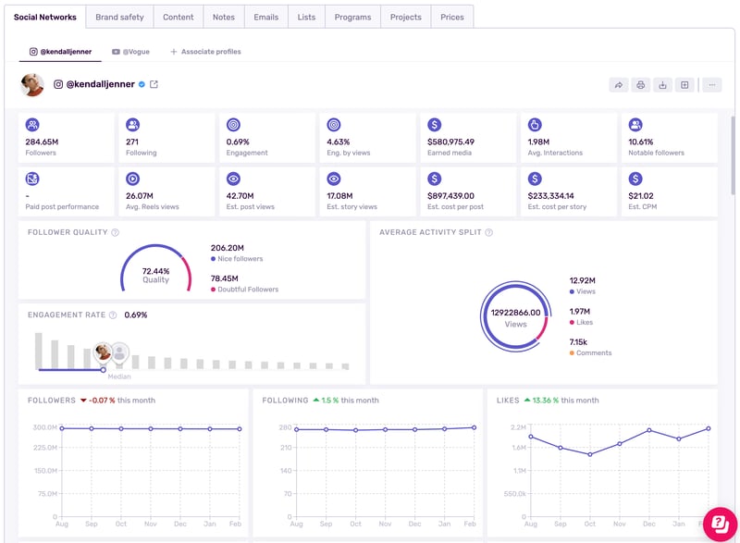The image size is (740, 543).
Task: Click the Feb data point on the Following chart
Action: pos(474,427)
